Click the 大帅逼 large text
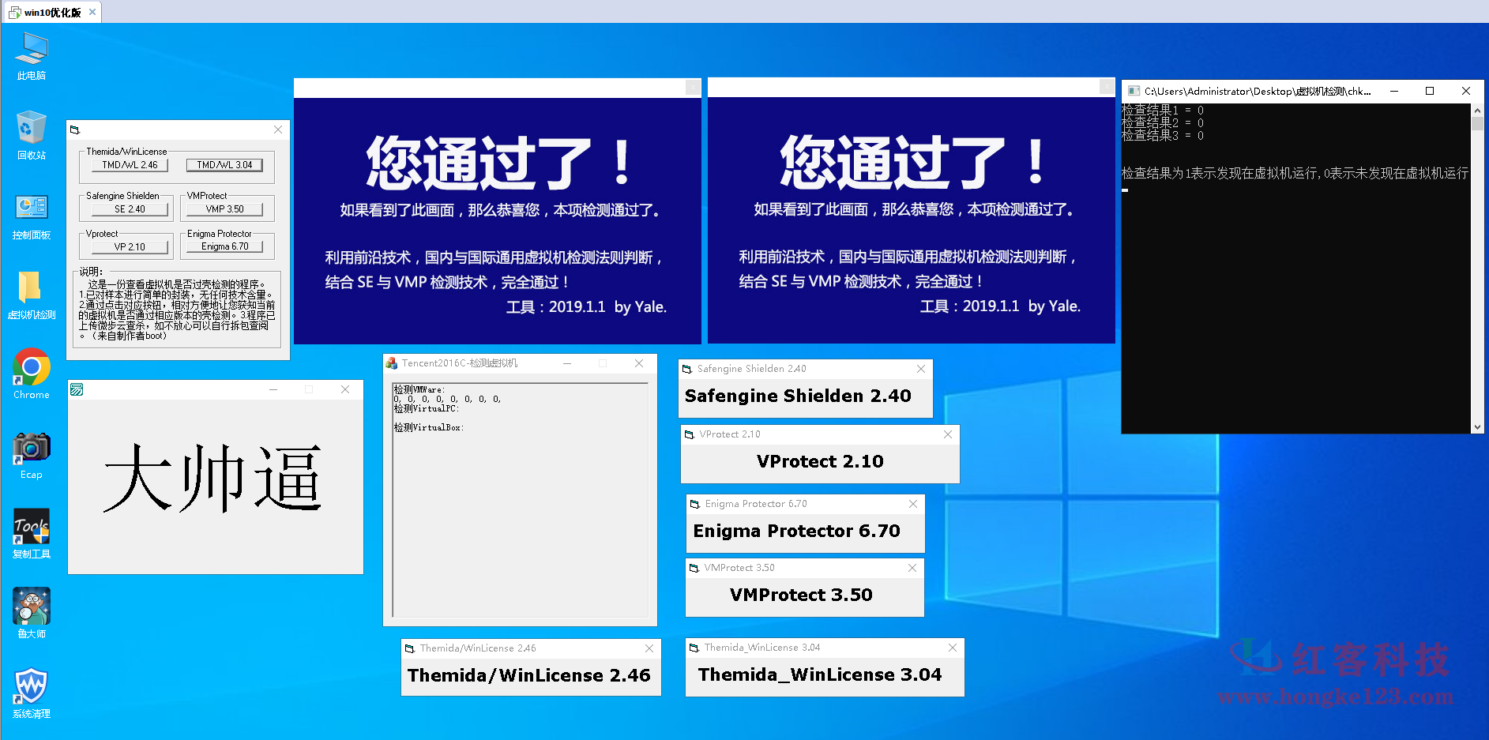 [x=213, y=478]
